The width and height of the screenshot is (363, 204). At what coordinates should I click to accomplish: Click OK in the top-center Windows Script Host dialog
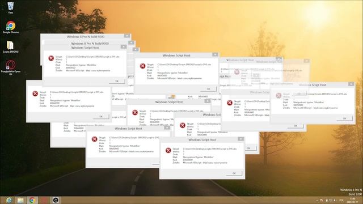208,89
